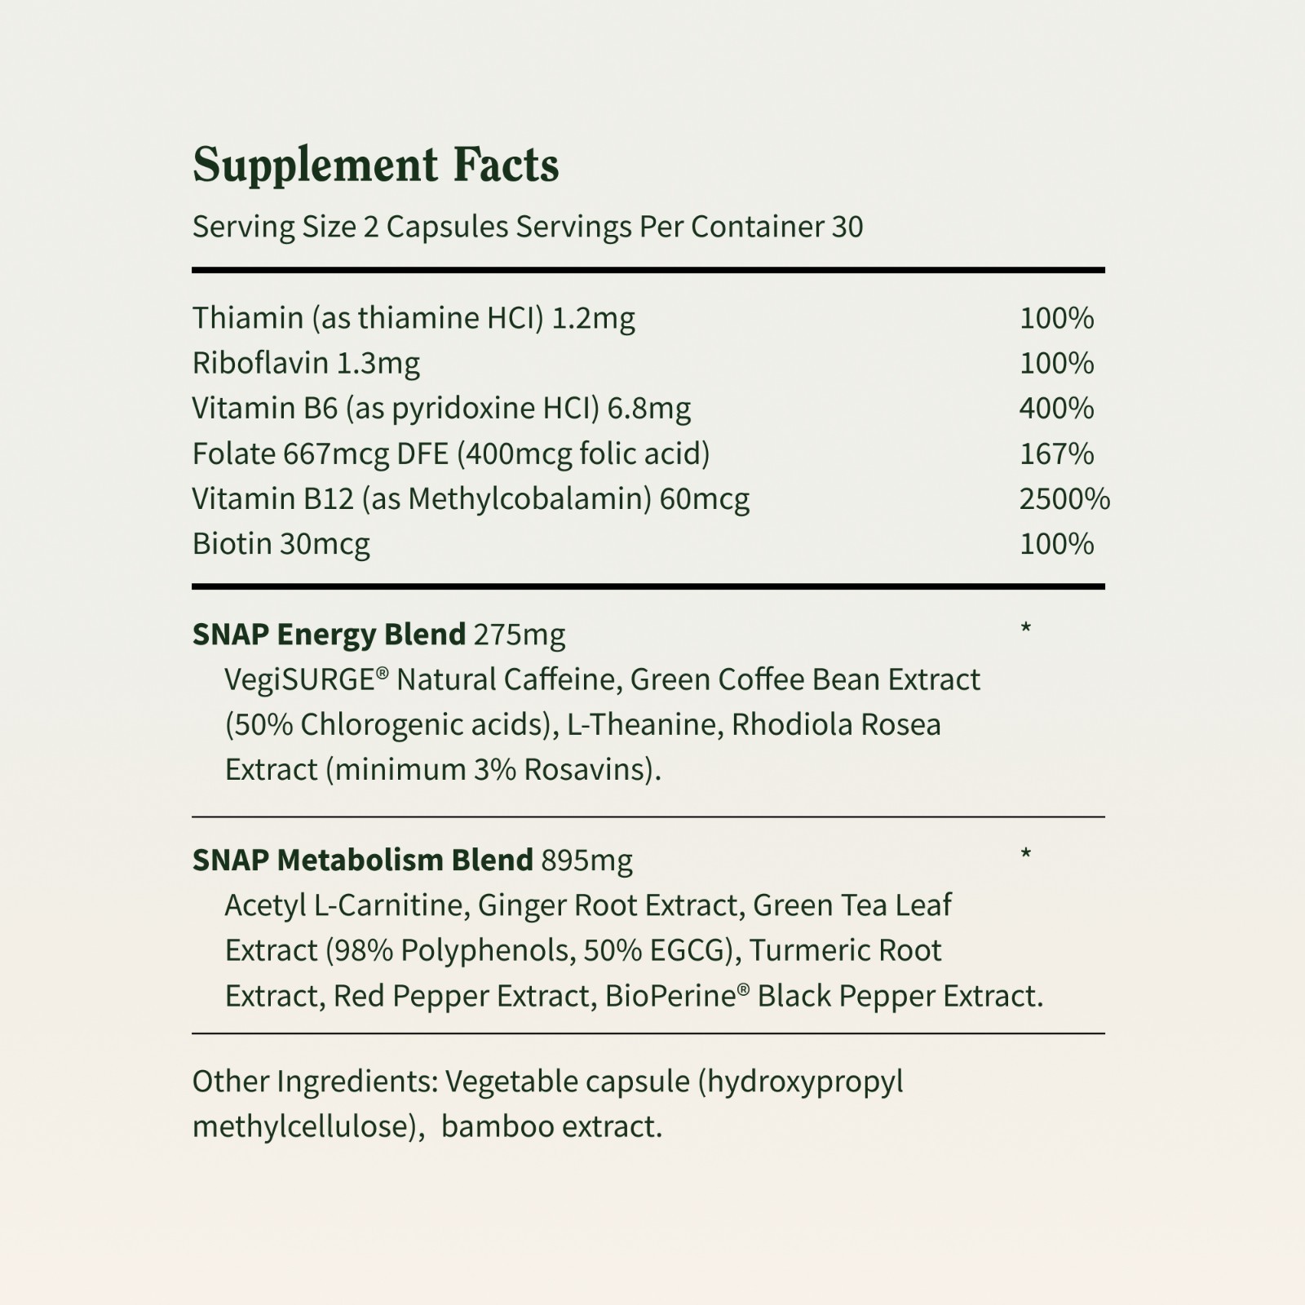Select the serving size line text
The width and height of the screenshot is (1305, 1305).
click(x=528, y=227)
